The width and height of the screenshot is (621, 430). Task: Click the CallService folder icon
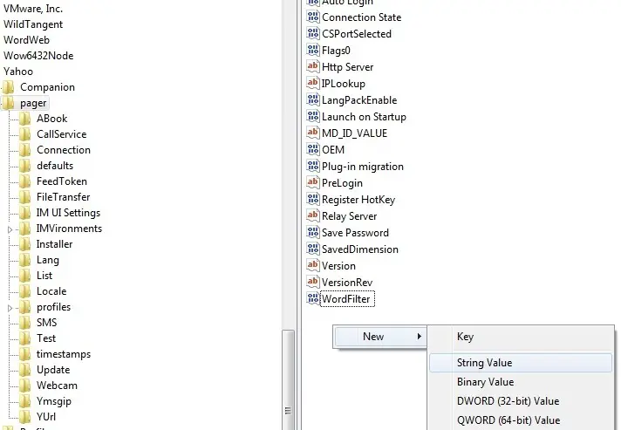tap(25, 134)
